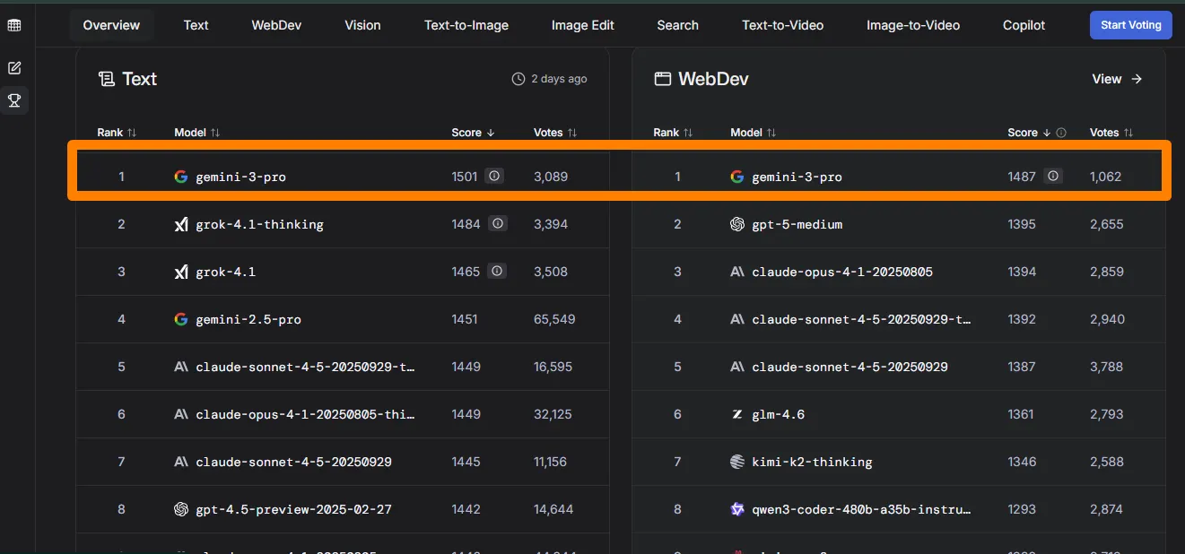Viewport: 1185px width, 554px height.
Task: Click the scroll icon beside the Text heading
Action: click(107, 79)
